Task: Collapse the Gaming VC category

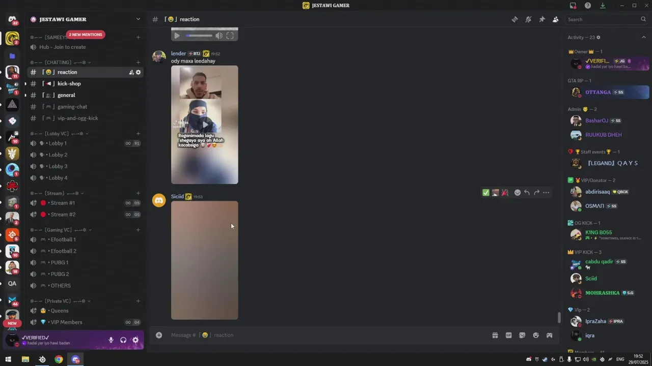Action: [x=60, y=230]
